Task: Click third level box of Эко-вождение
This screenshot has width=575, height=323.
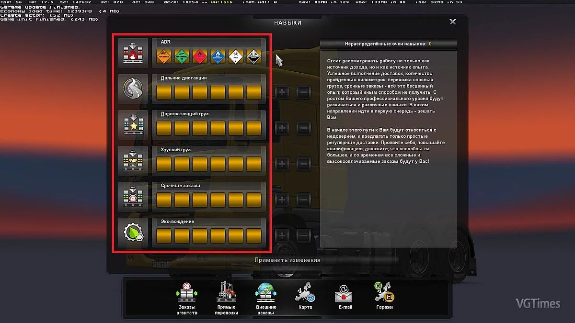Action: 200,236
